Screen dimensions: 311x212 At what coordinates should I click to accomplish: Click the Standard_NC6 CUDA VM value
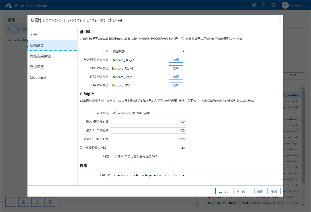point(121,85)
